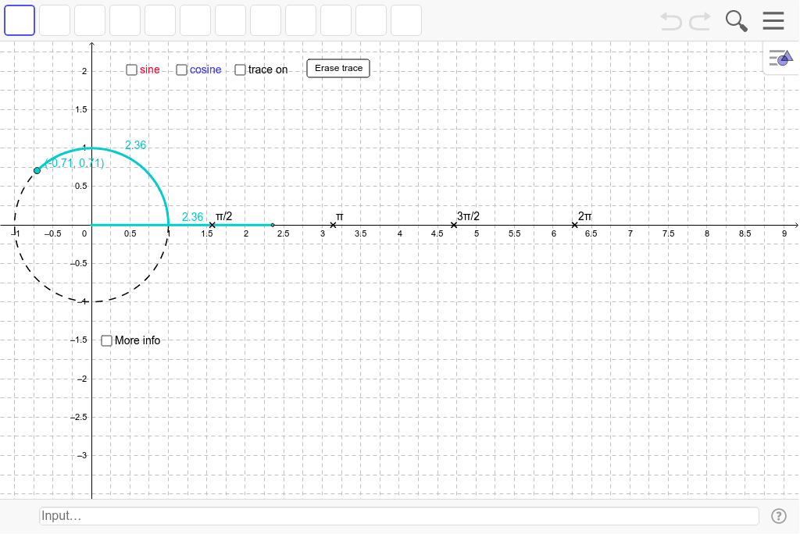
Task: Check the More info checkbox
Action: 106,340
